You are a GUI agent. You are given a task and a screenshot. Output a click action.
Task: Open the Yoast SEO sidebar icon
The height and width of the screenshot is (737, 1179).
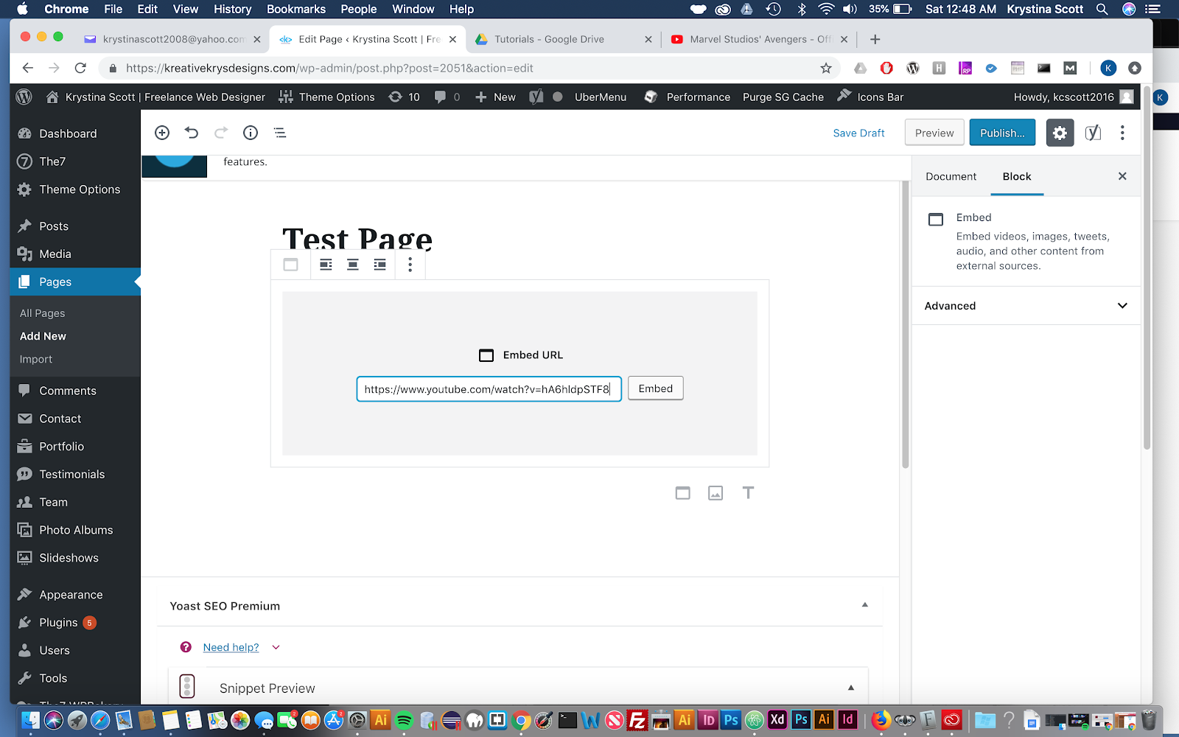[1093, 133]
